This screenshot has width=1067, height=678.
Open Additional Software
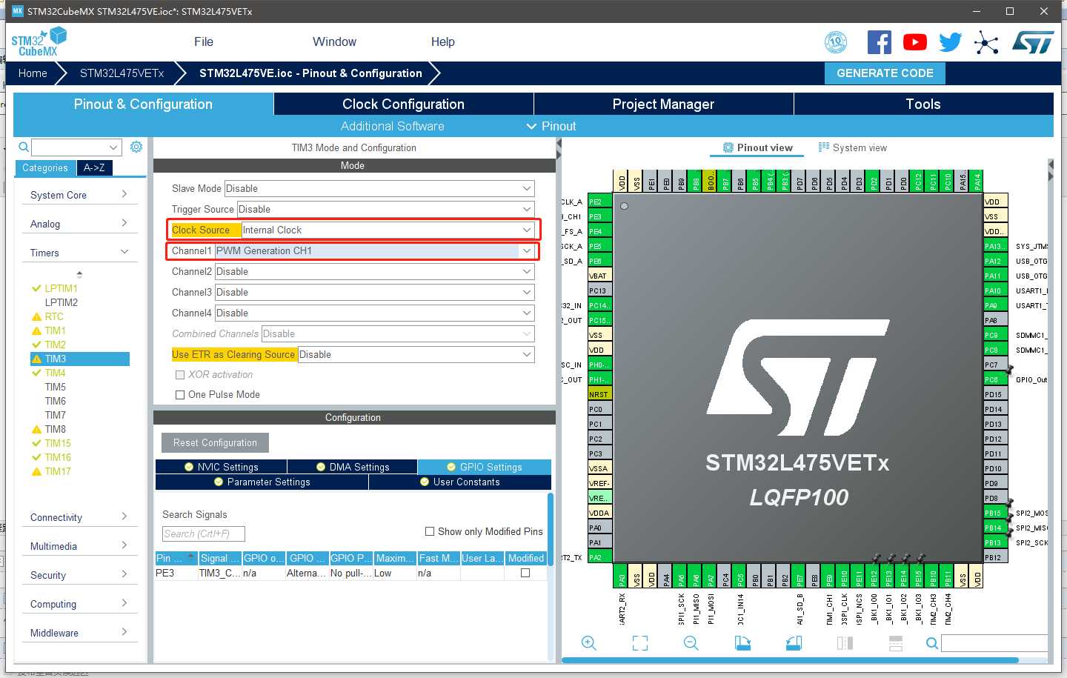coord(392,127)
